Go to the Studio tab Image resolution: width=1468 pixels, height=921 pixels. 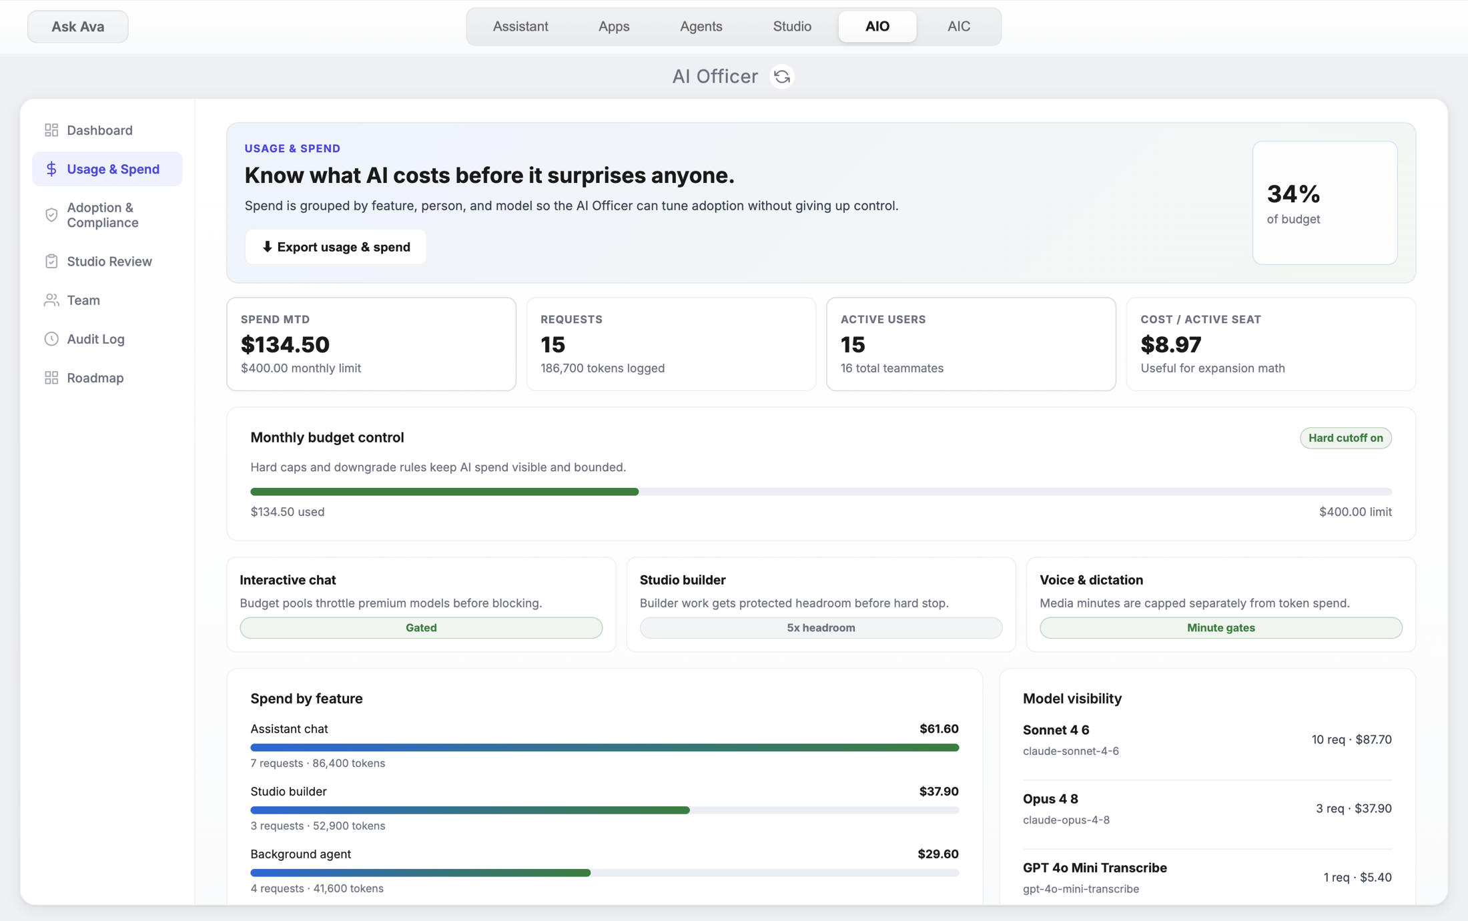coord(792,26)
